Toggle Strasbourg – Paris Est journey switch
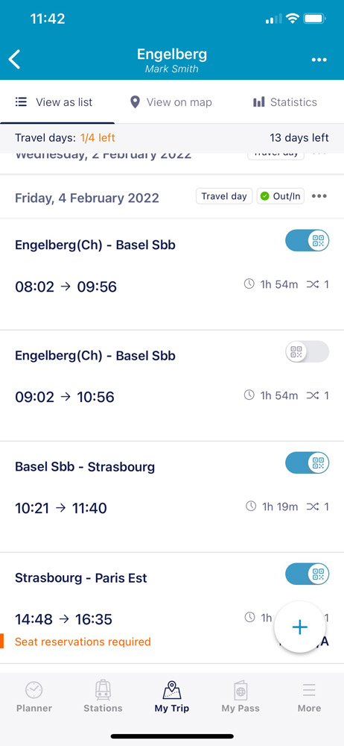 pyautogui.click(x=308, y=574)
